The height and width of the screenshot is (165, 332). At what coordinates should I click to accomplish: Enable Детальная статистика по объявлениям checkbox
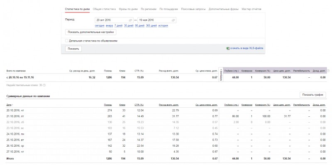point(67,41)
